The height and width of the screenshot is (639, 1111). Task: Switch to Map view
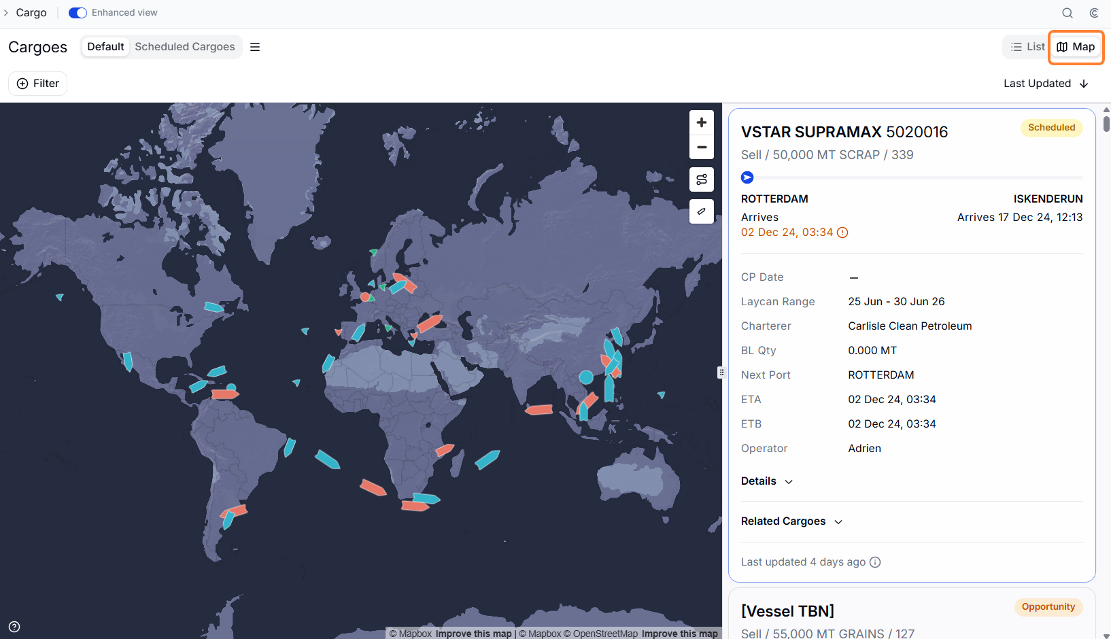[1076, 47]
